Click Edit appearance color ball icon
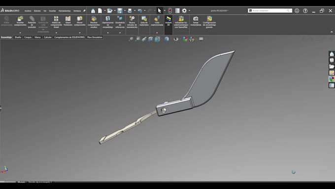The image size is (335, 189). (185, 39)
